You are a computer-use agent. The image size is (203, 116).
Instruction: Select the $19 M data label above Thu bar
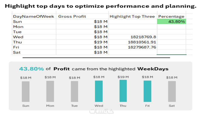(x=123, y=77)
